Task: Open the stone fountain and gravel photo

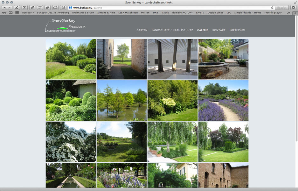Action: tap(224, 59)
